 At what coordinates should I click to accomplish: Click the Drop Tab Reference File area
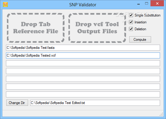click(x=36, y=28)
